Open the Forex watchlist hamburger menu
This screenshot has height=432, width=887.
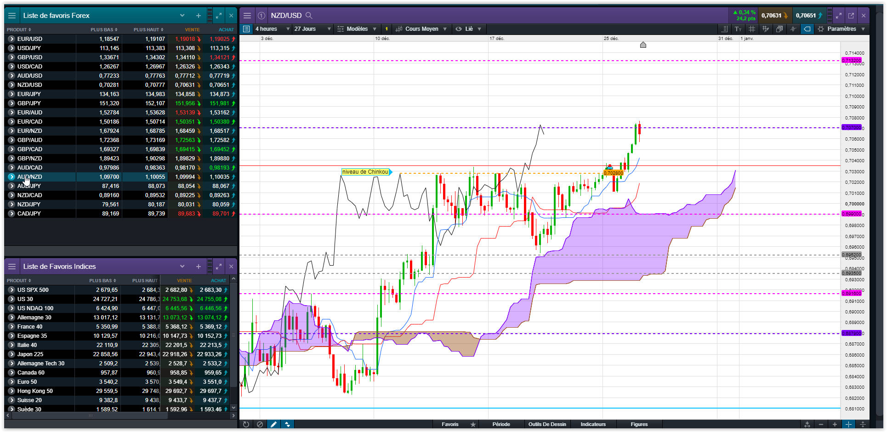tap(12, 16)
